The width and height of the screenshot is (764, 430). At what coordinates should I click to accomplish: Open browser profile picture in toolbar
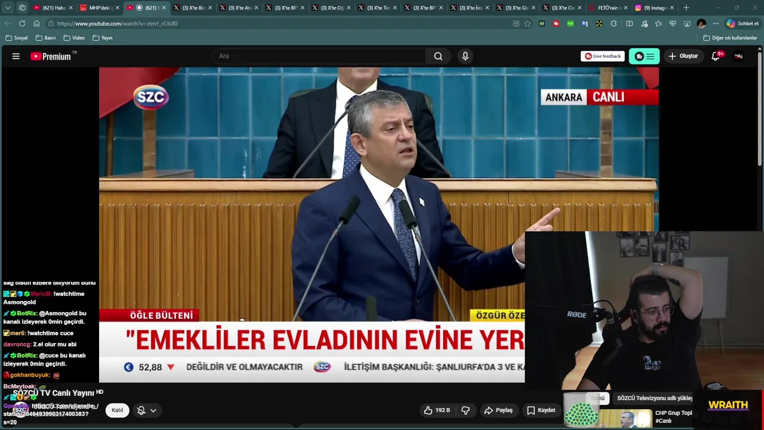point(701,23)
